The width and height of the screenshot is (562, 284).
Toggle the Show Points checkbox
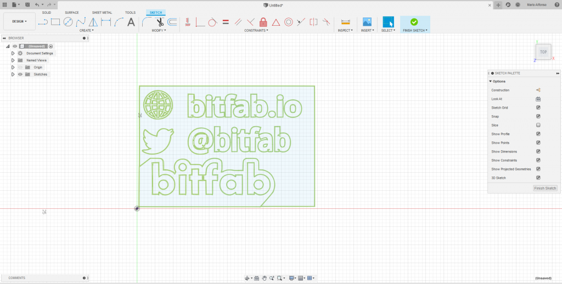tap(538, 143)
